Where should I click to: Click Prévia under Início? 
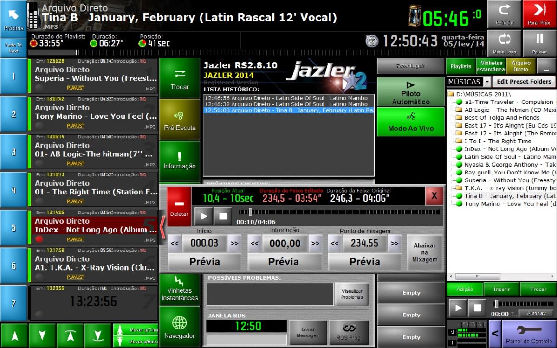point(204,262)
